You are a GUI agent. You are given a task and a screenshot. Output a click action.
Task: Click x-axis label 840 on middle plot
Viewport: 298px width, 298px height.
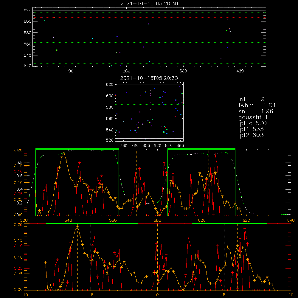pos(169,146)
